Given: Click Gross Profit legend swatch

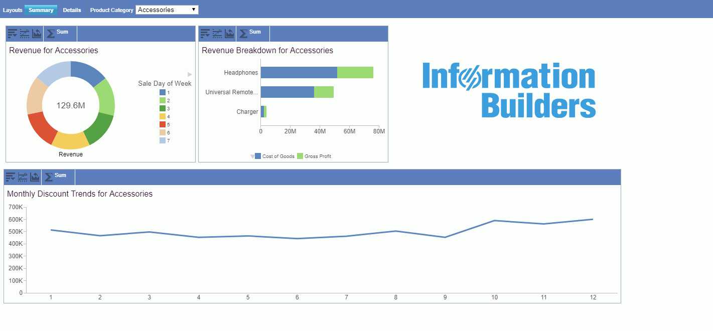Looking at the screenshot, I should [300, 156].
